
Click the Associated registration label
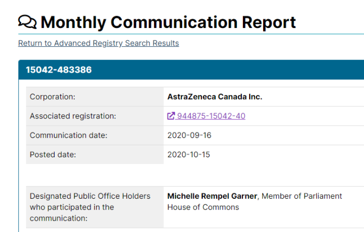[x=73, y=116]
